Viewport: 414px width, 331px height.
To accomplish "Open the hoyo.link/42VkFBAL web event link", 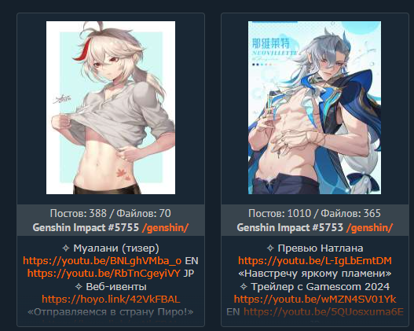I will pos(111,299).
